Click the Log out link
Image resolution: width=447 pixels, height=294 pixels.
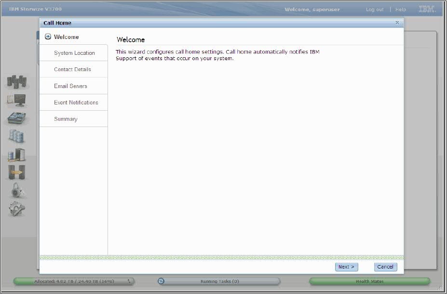[375, 10]
